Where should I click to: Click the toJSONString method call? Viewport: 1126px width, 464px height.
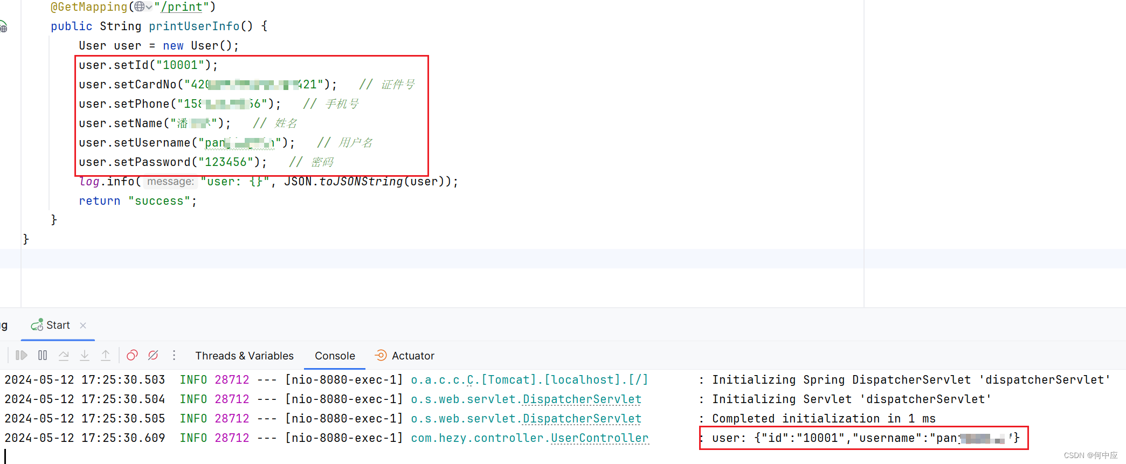[361, 182]
